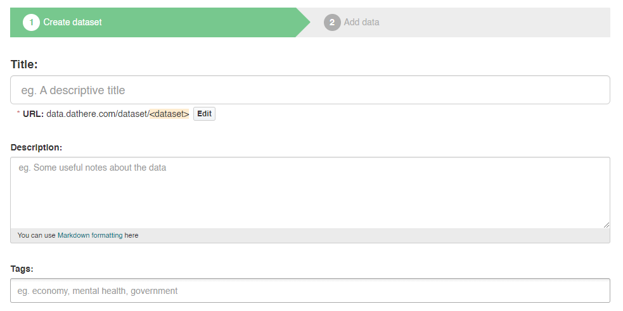Focus the Title input field

pyautogui.click(x=310, y=90)
